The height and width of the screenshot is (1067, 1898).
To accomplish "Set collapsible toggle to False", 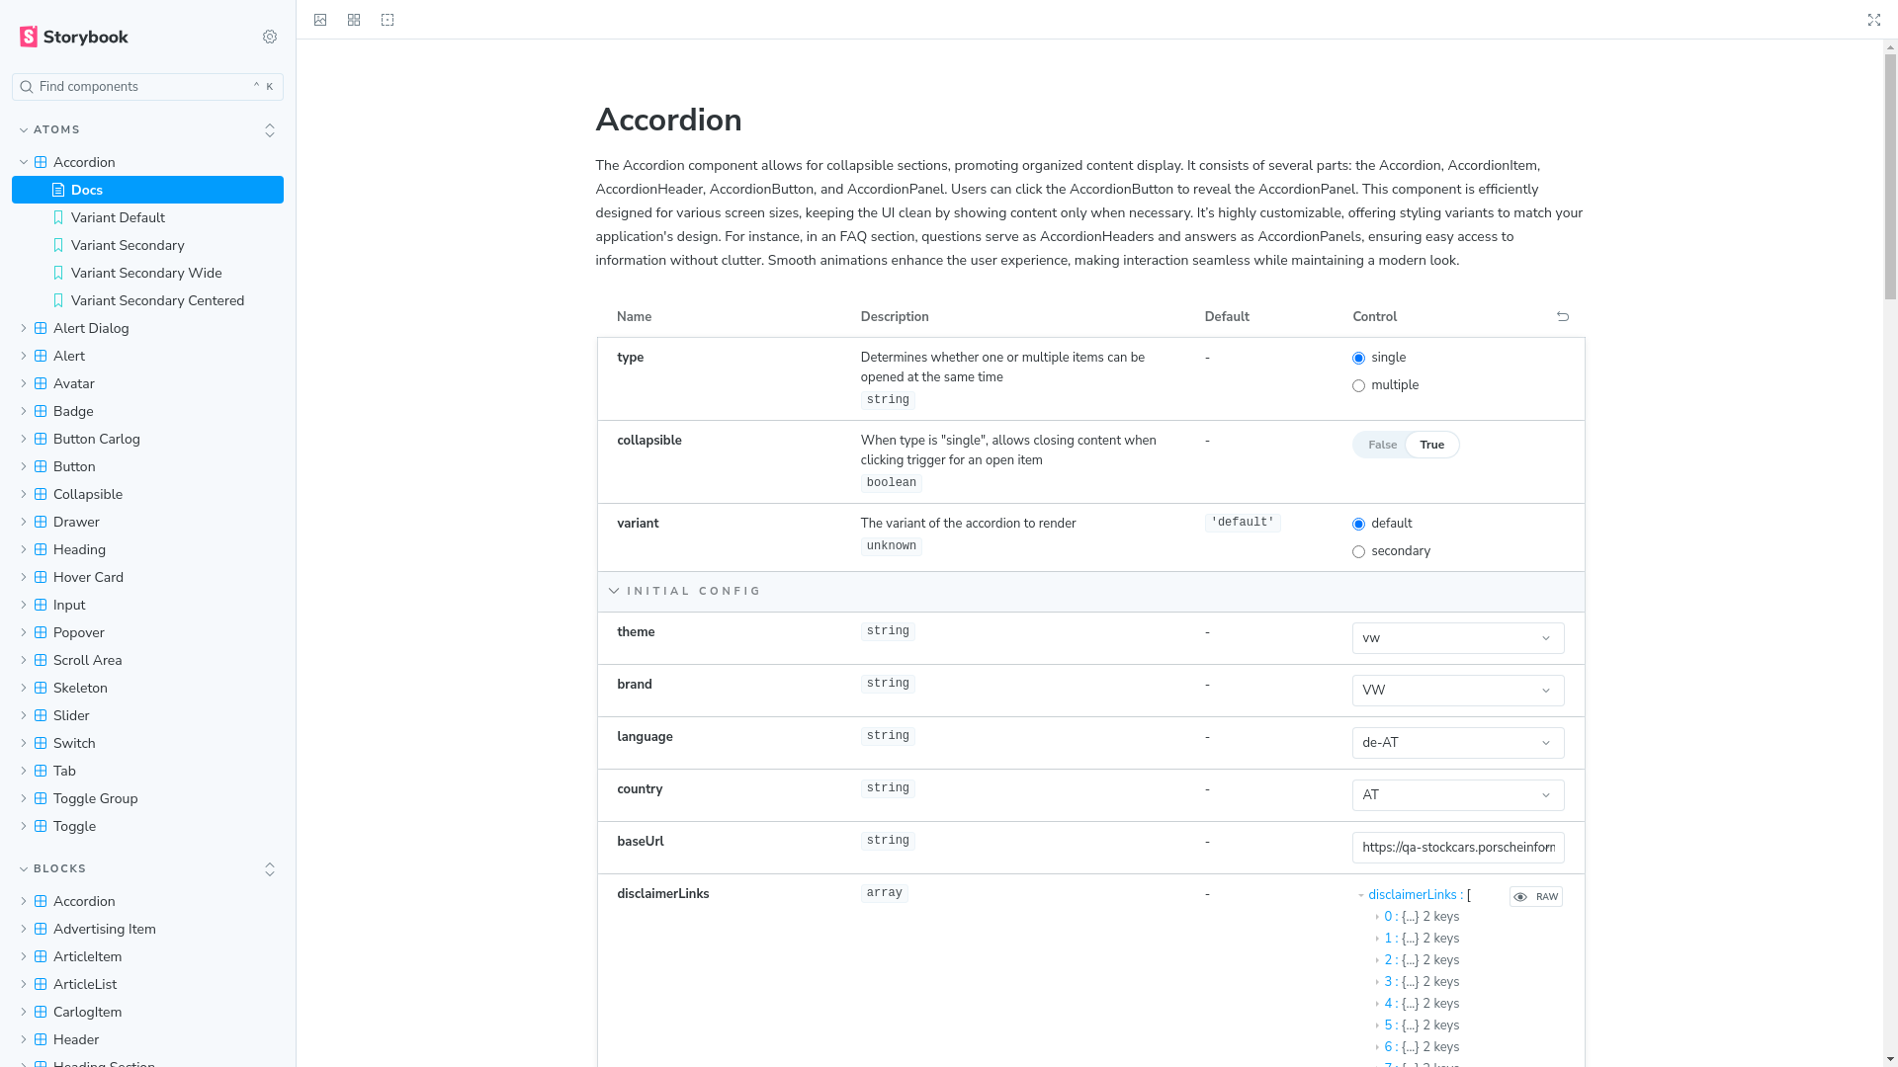I will (1382, 445).
